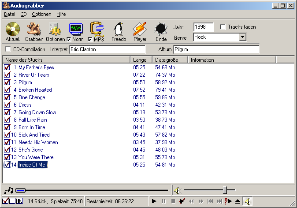Start playback with the Play button
This screenshot has width=297, height=208.
pyautogui.click(x=154, y=201)
